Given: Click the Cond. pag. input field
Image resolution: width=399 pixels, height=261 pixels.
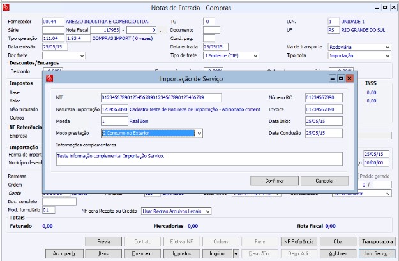Looking at the screenshot, I should click(x=209, y=38).
